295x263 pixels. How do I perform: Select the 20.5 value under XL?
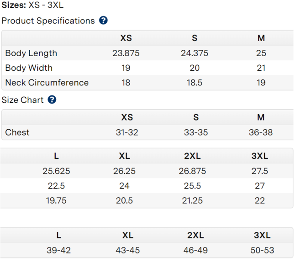click(x=124, y=200)
